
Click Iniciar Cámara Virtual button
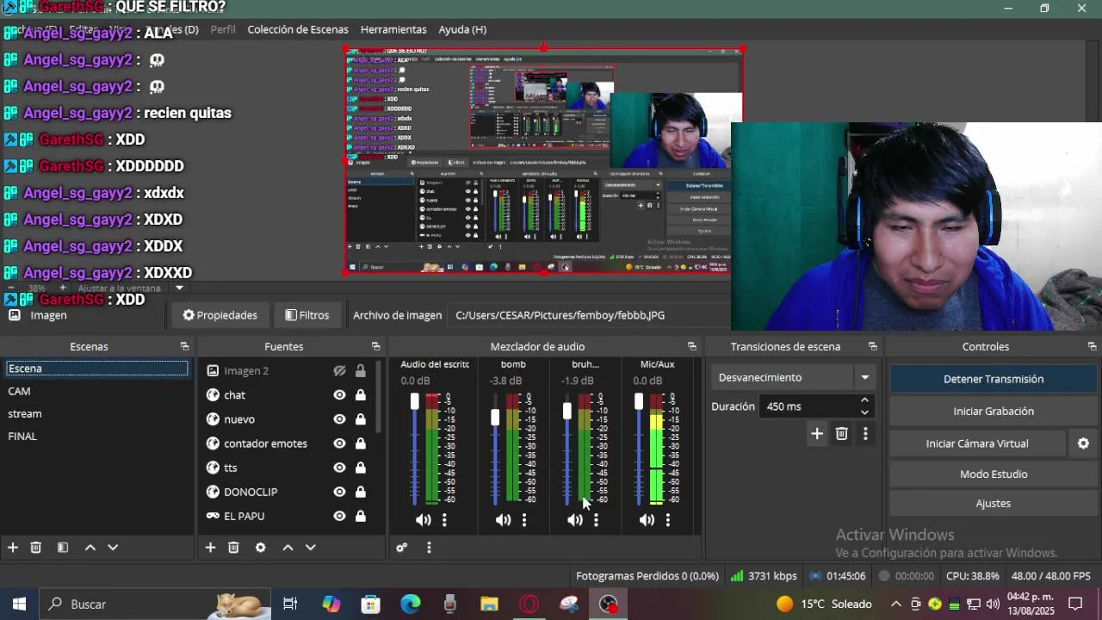click(977, 443)
